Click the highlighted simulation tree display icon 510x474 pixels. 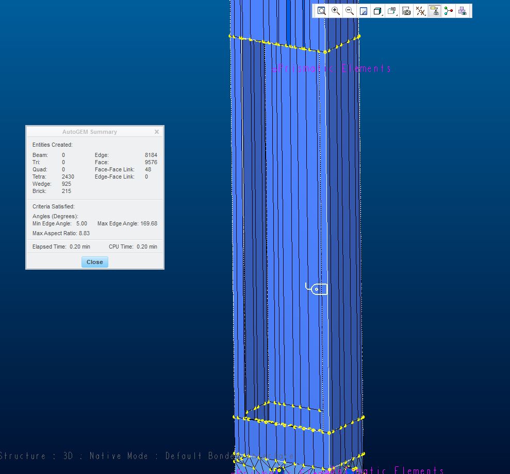pyautogui.click(x=434, y=10)
